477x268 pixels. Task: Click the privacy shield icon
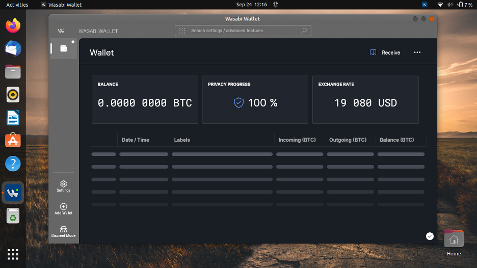pyautogui.click(x=239, y=102)
